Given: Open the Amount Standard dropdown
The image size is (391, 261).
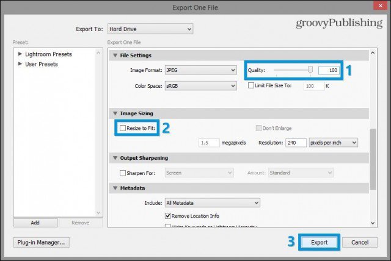Looking at the screenshot, I should [x=301, y=173].
